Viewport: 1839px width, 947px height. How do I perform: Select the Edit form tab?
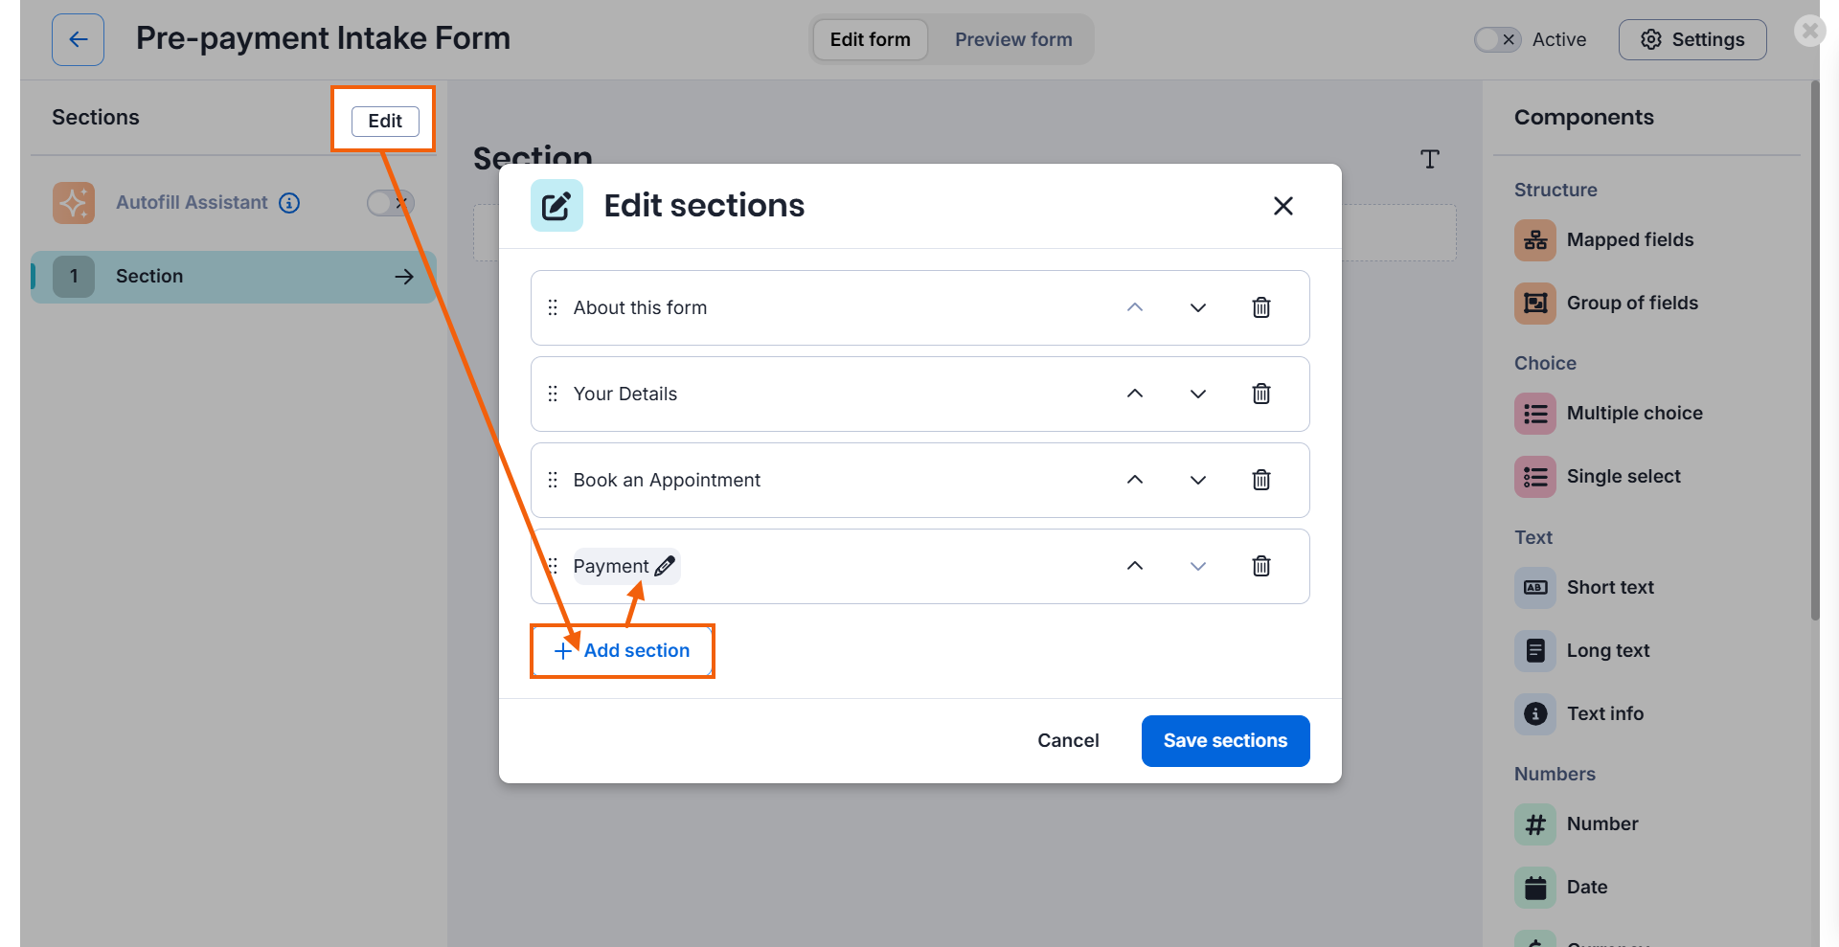870,39
